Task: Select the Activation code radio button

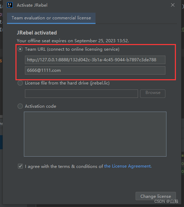Action: (20, 106)
